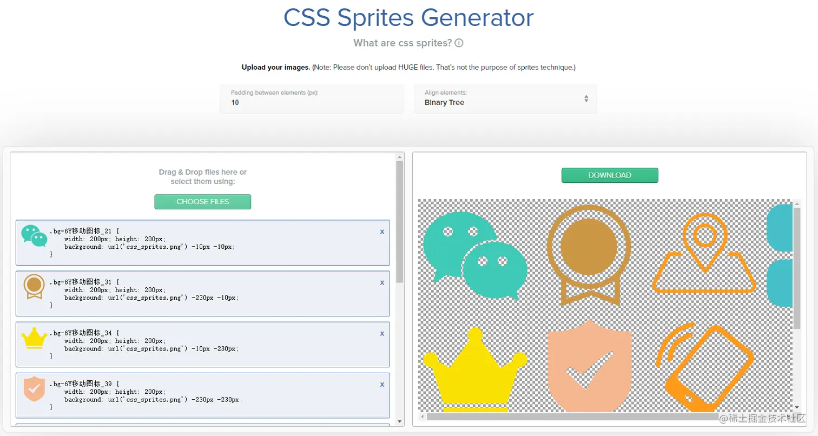Click the CHOOSE FILES button

click(203, 202)
